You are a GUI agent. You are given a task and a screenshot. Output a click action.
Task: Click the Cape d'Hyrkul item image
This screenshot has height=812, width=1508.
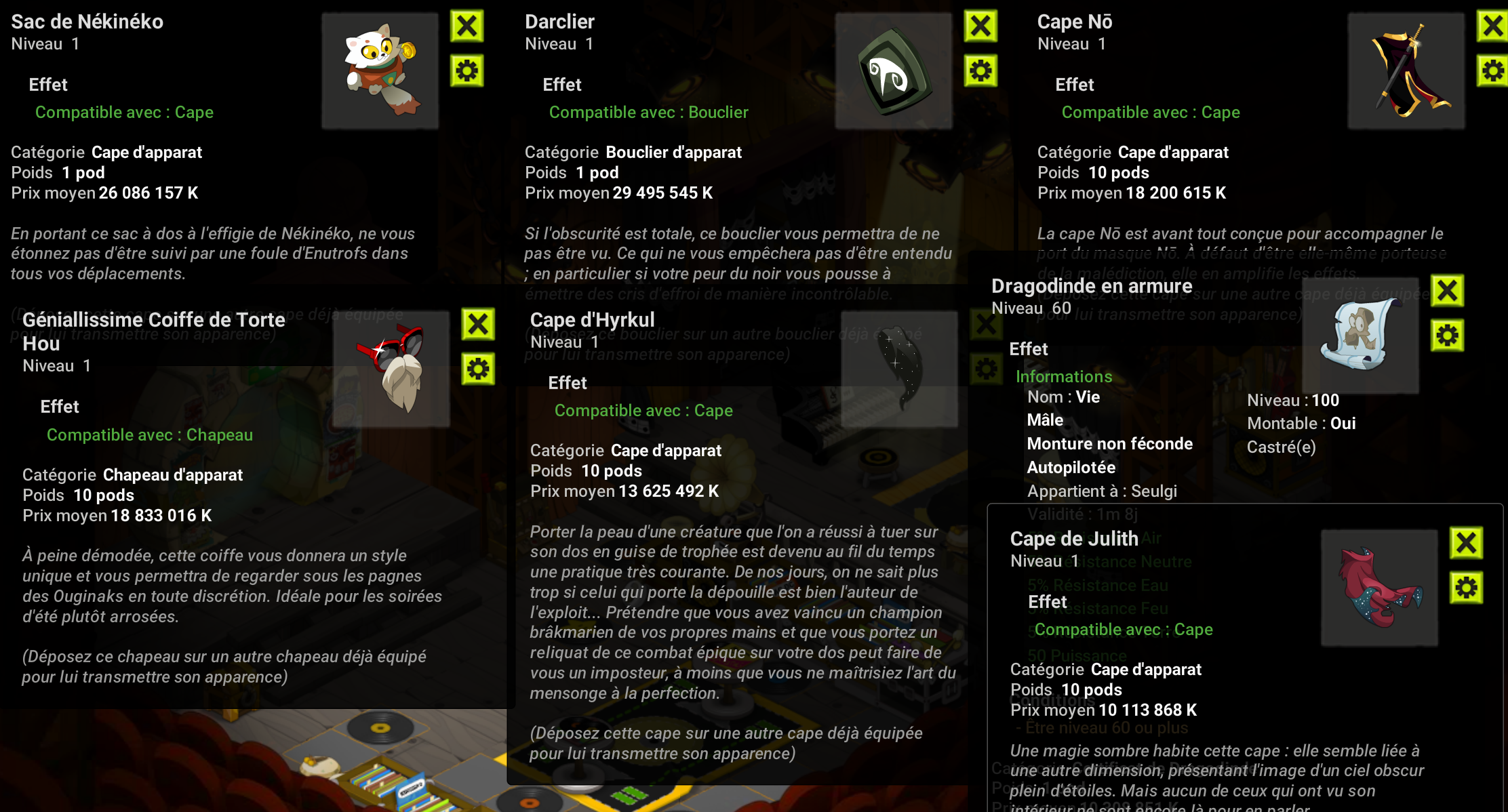tap(899, 369)
